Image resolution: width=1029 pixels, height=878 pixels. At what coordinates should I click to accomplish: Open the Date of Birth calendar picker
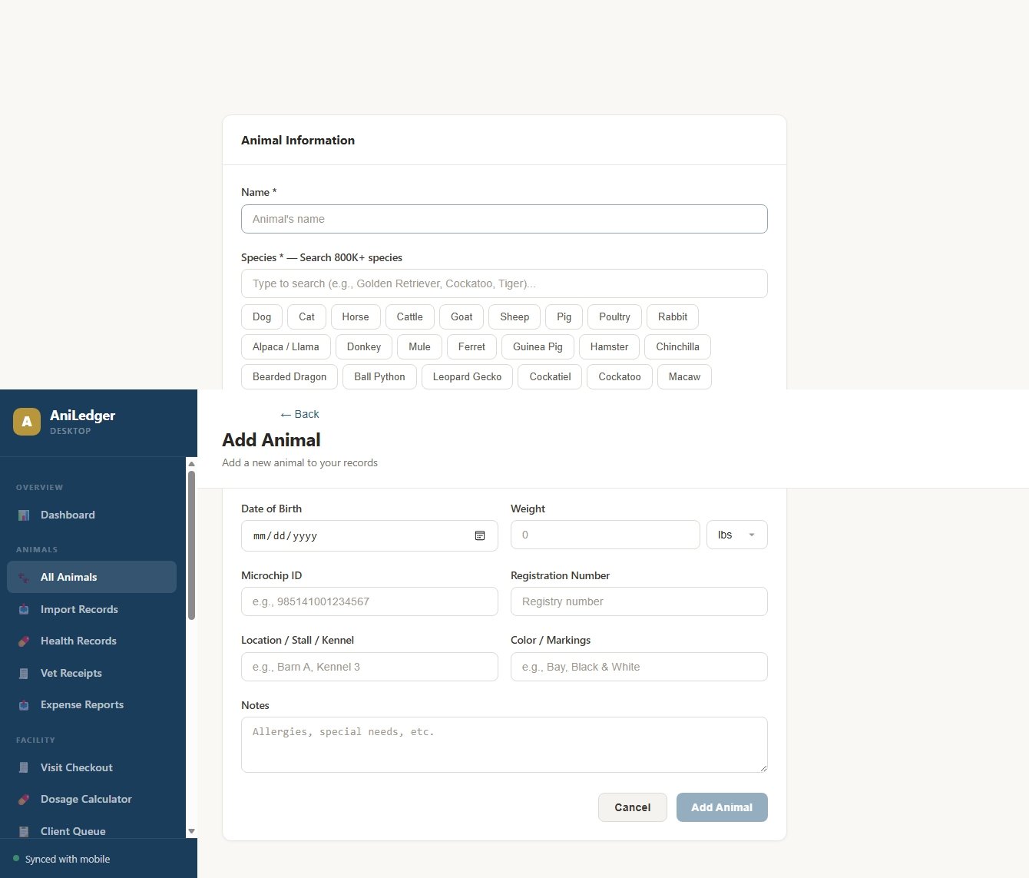coord(480,535)
